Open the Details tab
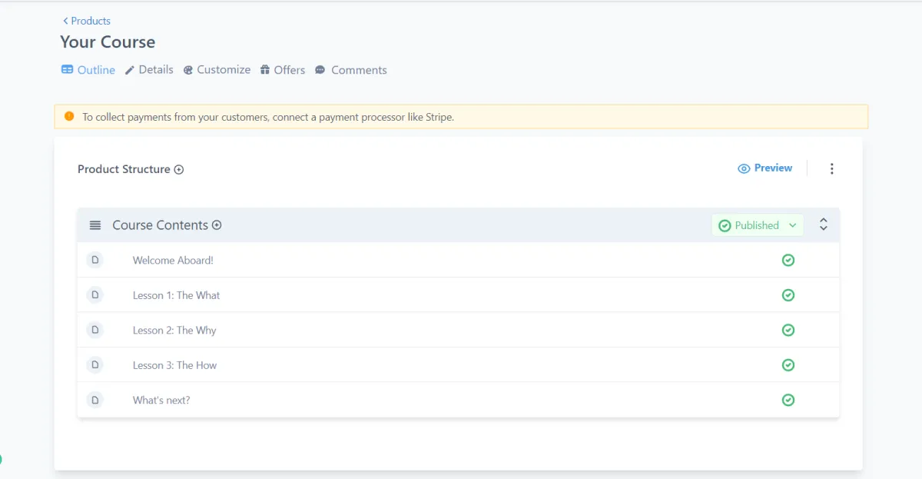The image size is (922, 479). [149, 70]
